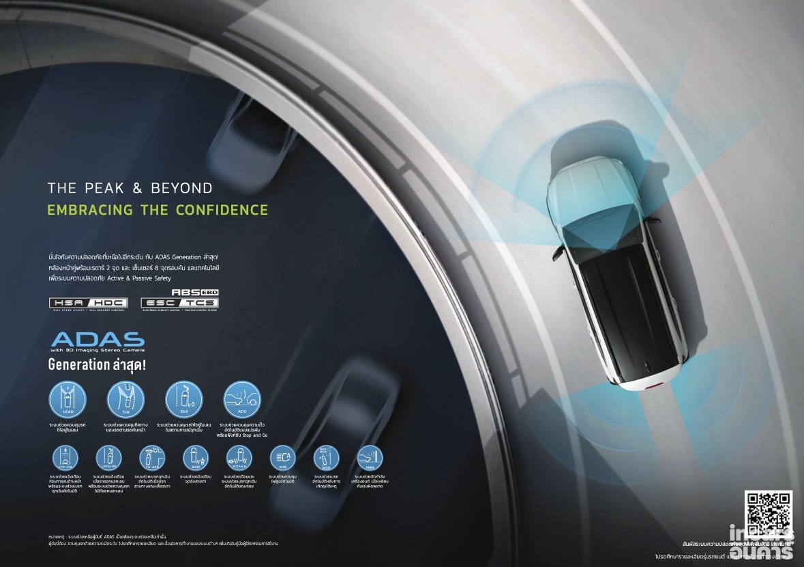This screenshot has height=567, width=804.
Task: Select the LDP & LDW lane departure icon
Action: [108, 457]
